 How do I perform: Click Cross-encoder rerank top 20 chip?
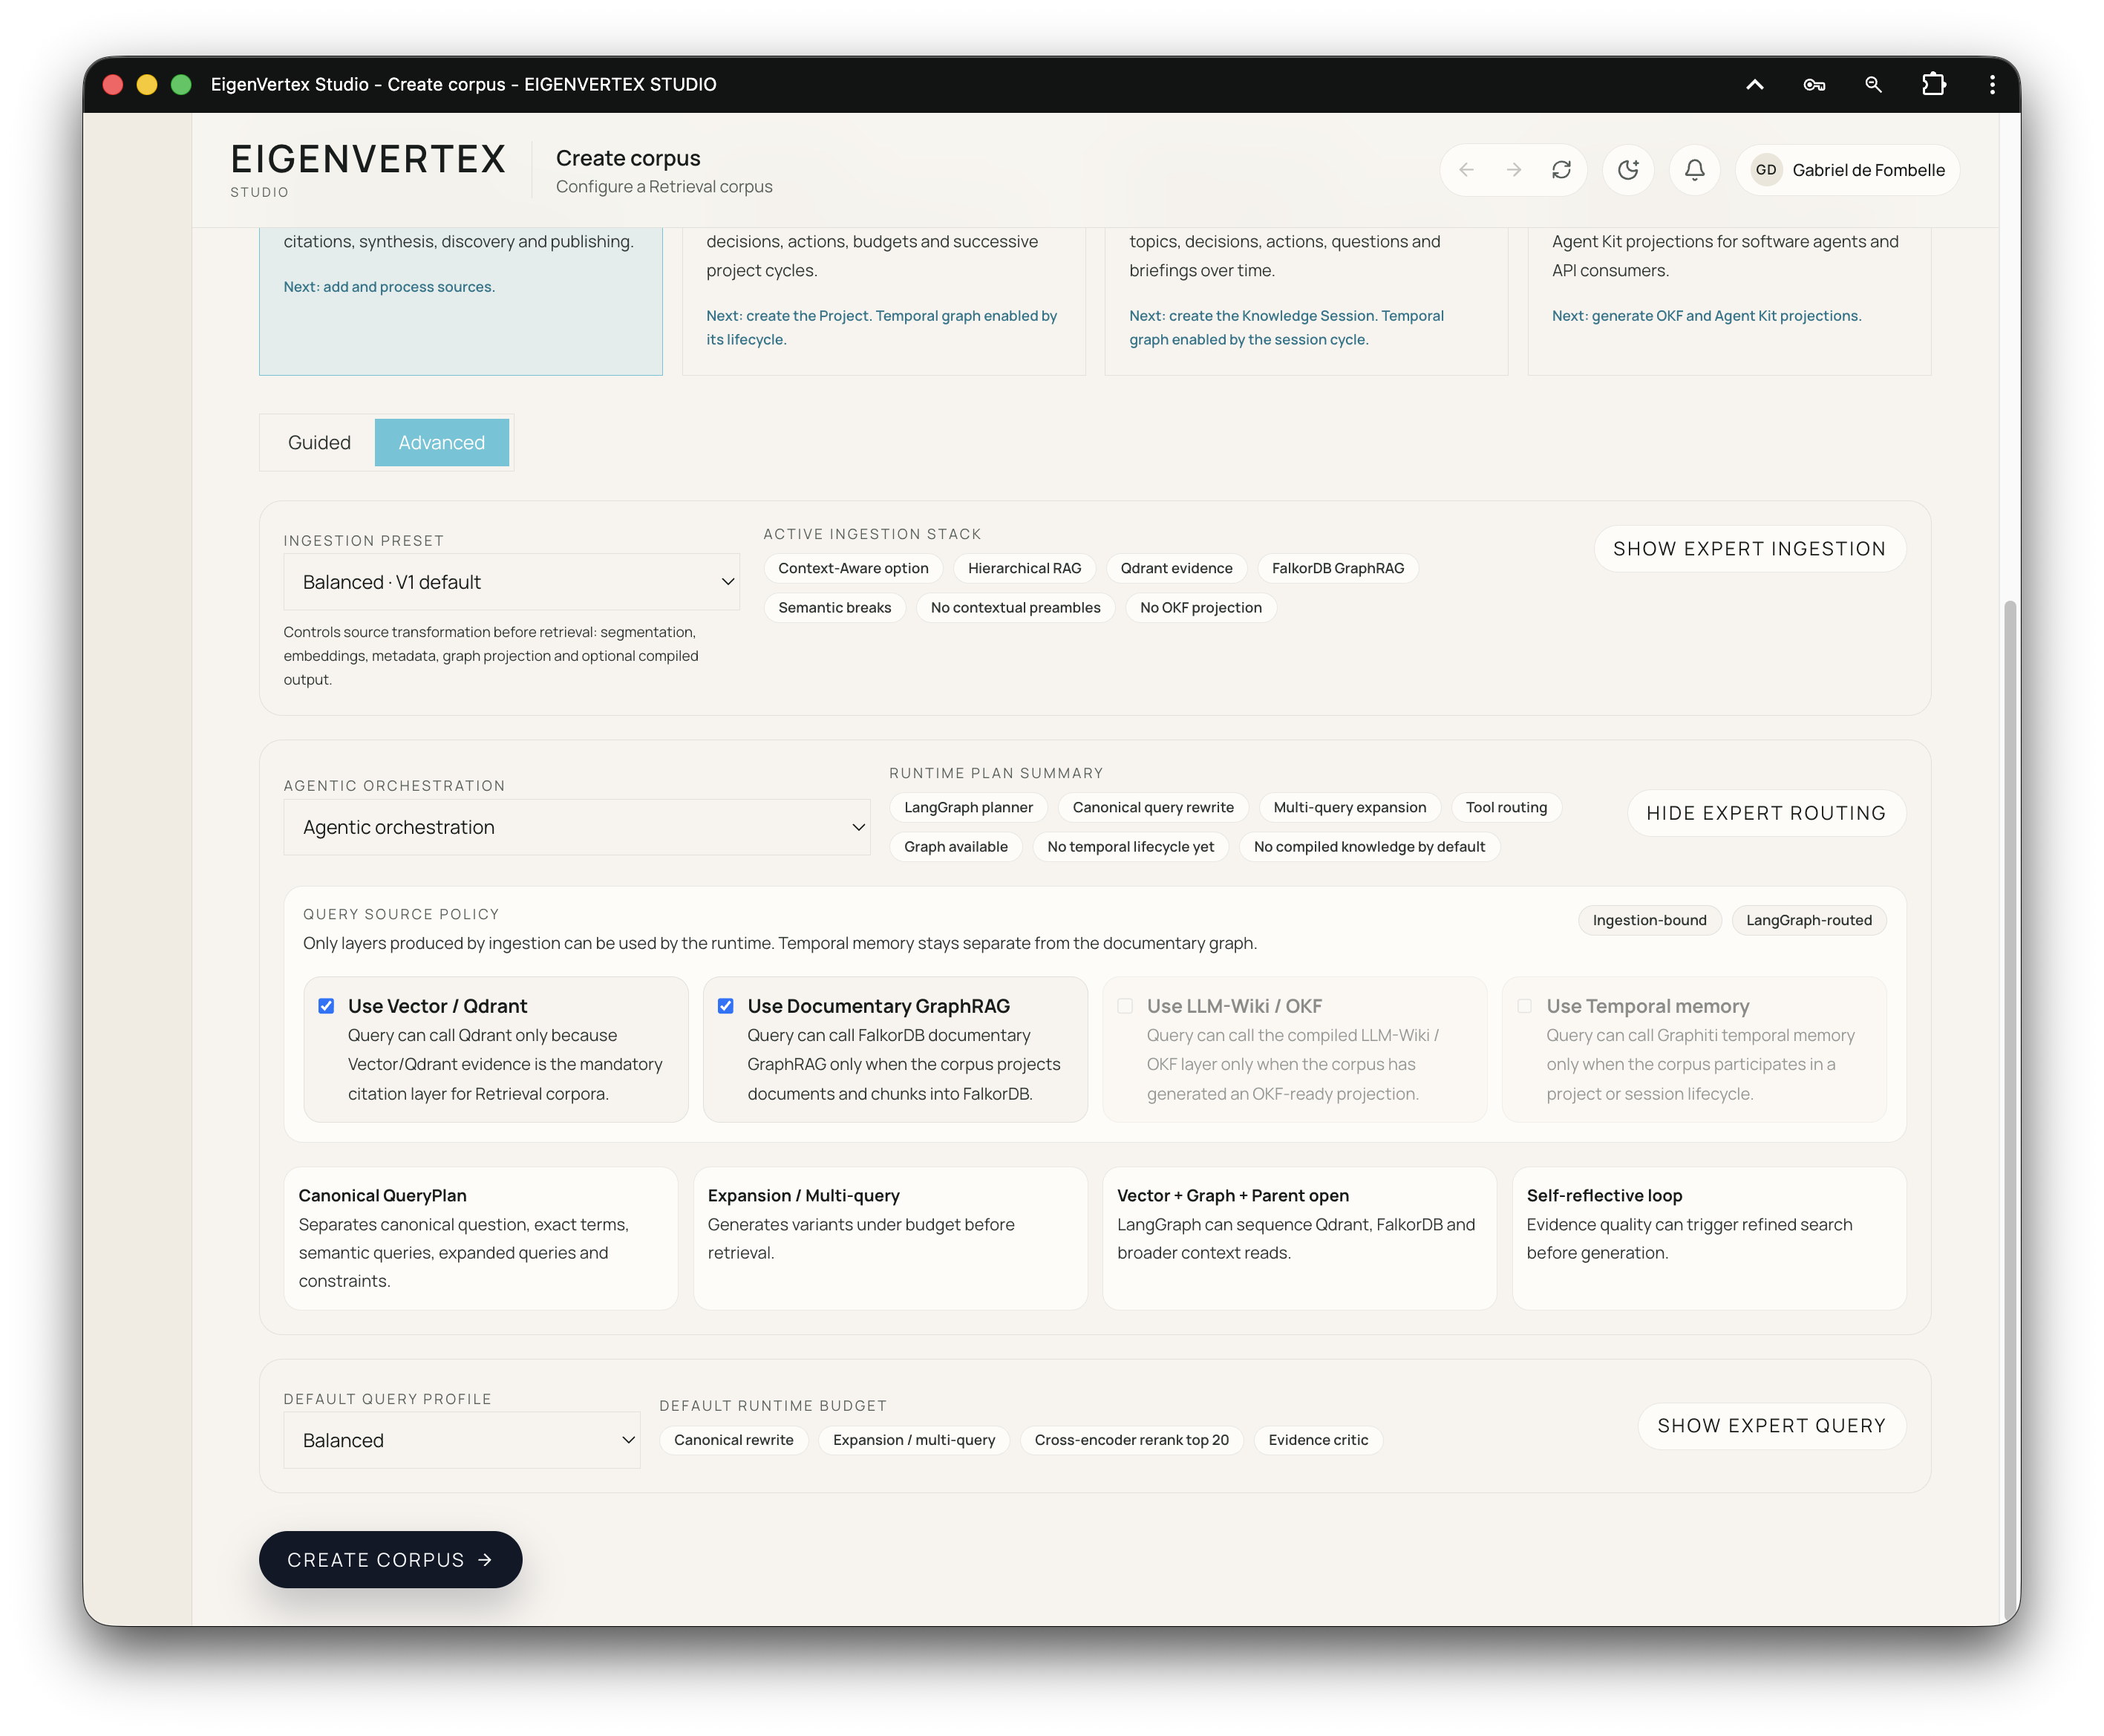[x=1131, y=1440]
